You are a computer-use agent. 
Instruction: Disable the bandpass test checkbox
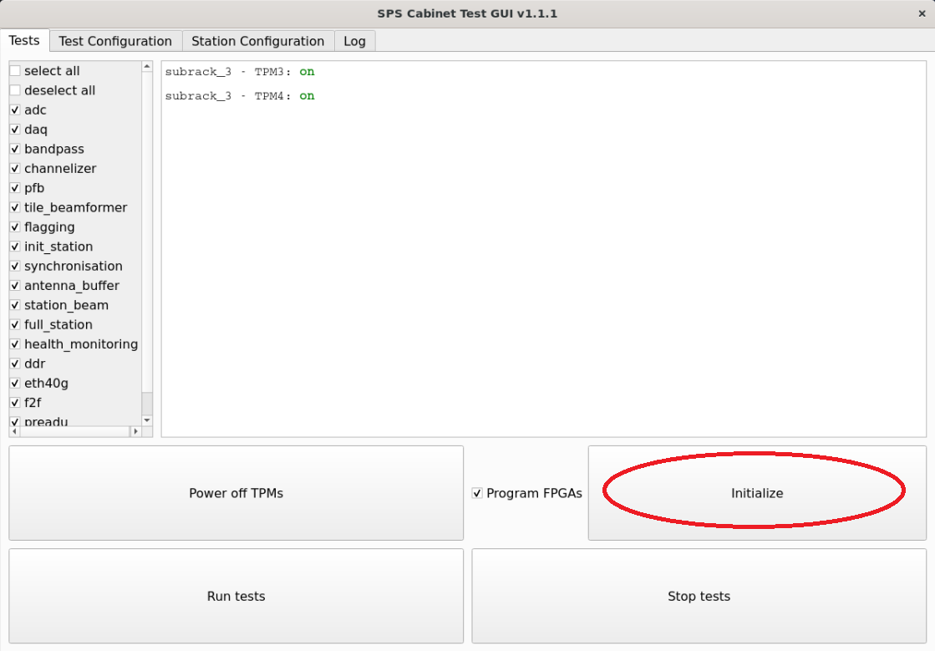tap(15, 149)
